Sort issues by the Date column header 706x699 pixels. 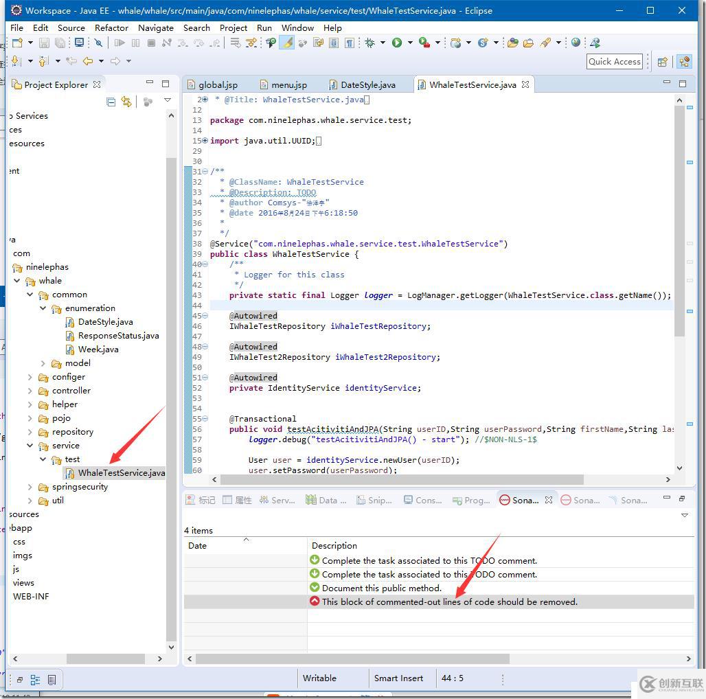click(245, 545)
